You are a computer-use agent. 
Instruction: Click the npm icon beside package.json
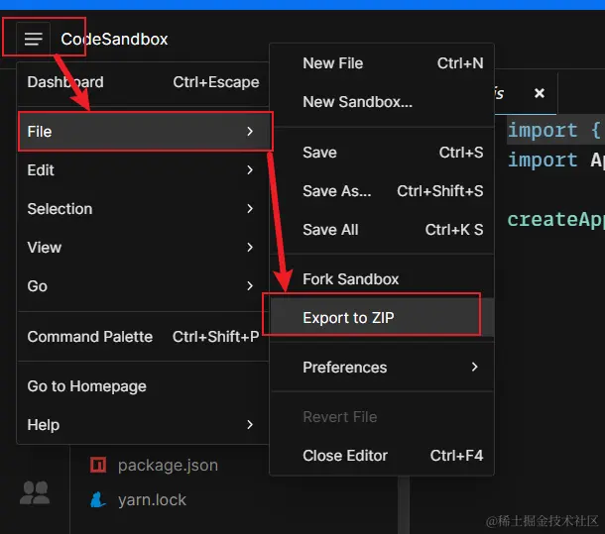click(x=98, y=465)
